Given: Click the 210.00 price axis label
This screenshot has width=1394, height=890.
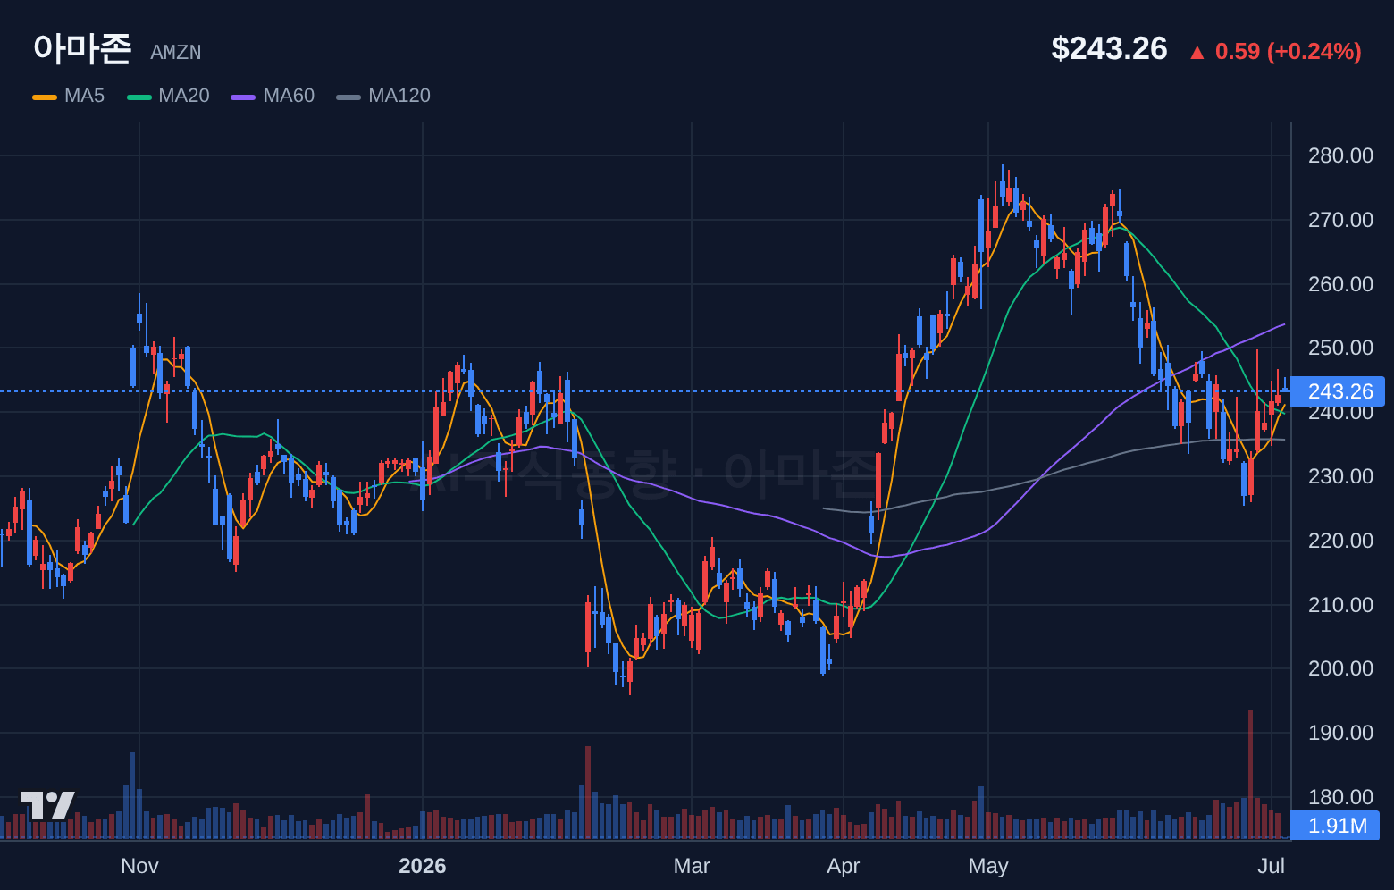Looking at the screenshot, I should pos(1340,605).
